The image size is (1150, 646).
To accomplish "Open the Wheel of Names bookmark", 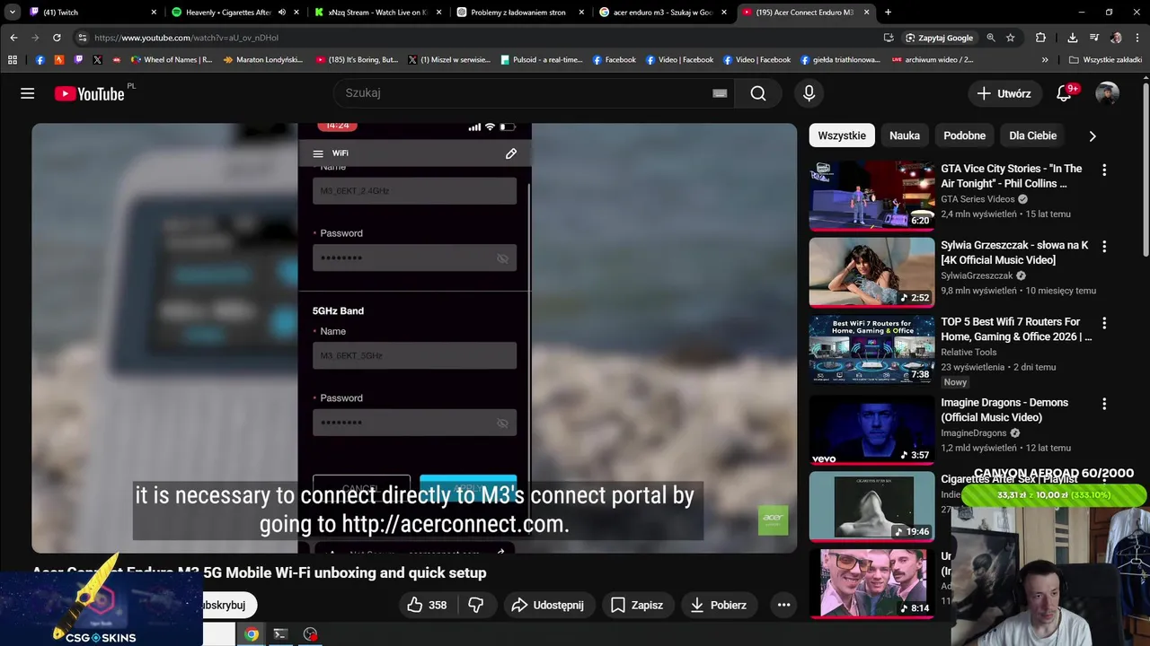I will 172,60.
